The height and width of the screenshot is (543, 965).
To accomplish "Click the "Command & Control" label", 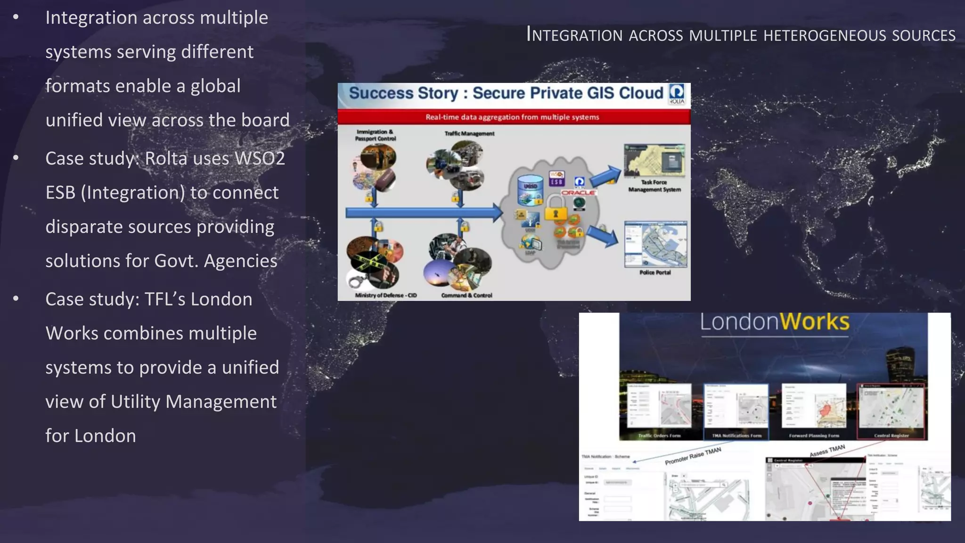I will (466, 296).
